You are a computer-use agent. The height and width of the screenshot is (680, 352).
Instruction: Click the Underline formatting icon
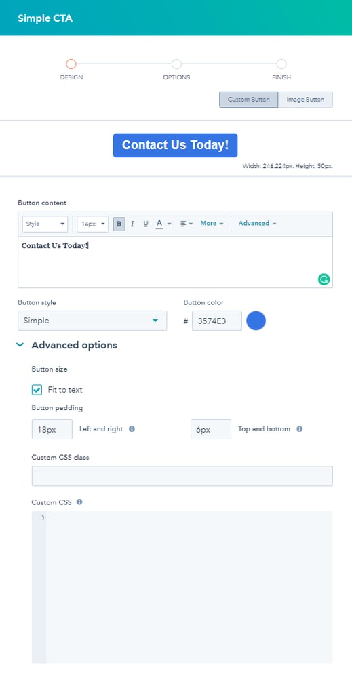(x=146, y=224)
